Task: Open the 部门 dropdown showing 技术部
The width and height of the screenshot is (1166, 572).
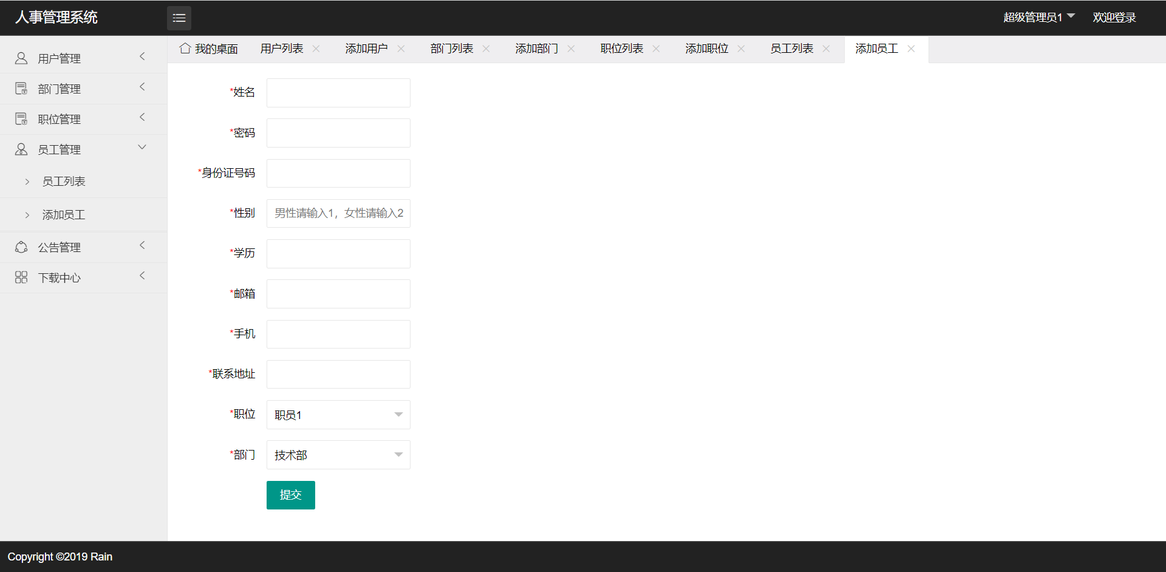Action: coord(338,455)
